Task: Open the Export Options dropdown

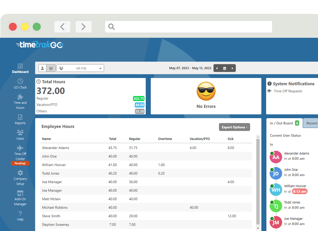Action: click(234, 127)
